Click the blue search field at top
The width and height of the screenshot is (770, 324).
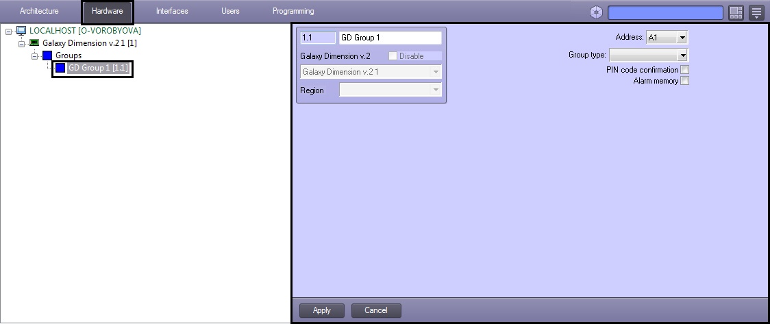coord(665,12)
